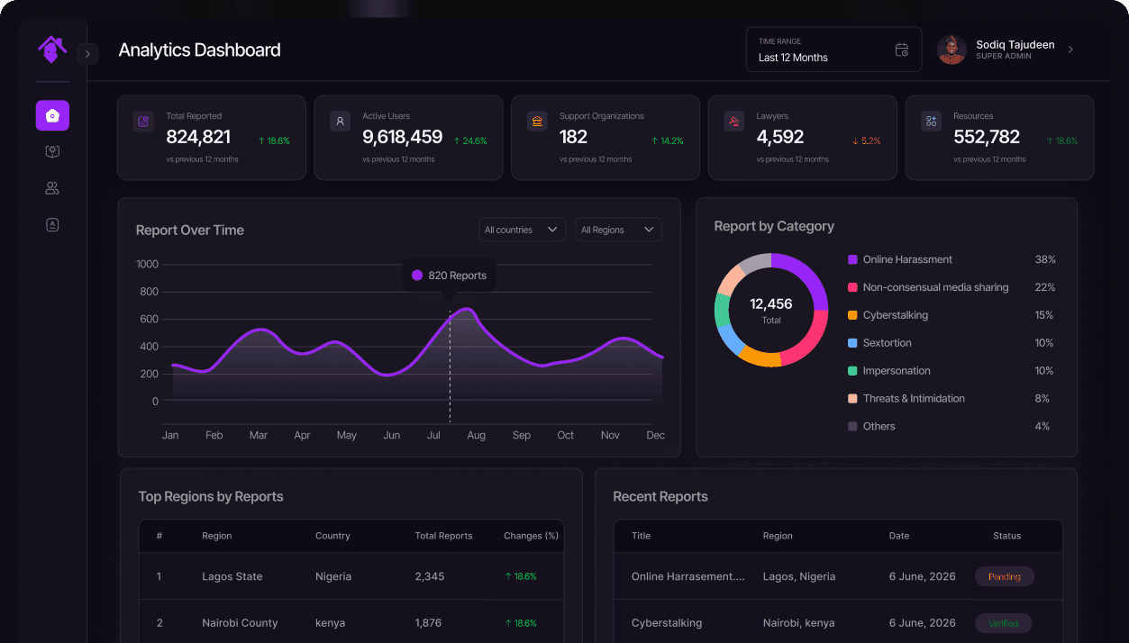Open the Time Range Last 12 Months selector

[833, 50]
